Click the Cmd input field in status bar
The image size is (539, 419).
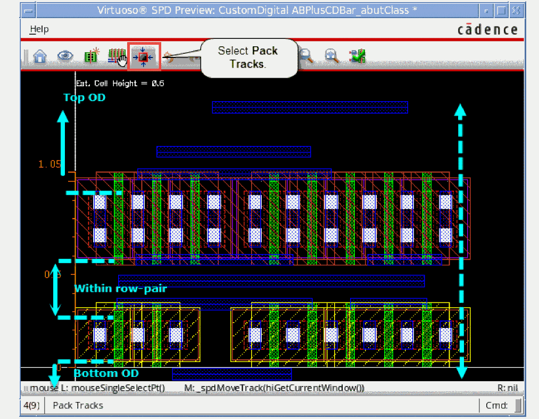(518, 406)
